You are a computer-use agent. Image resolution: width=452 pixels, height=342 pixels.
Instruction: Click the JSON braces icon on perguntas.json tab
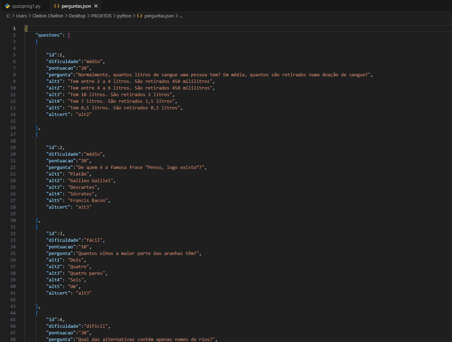57,6
